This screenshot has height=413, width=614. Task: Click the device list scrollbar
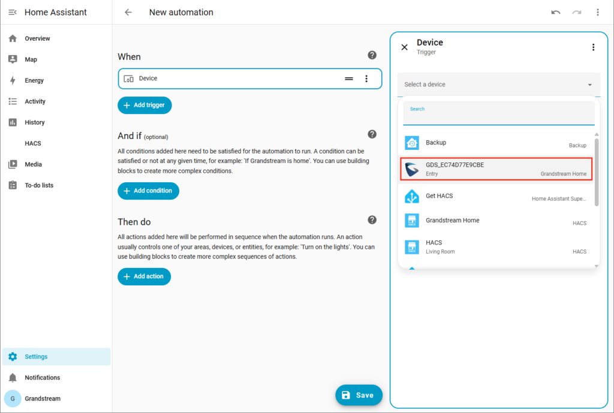tap(597, 171)
